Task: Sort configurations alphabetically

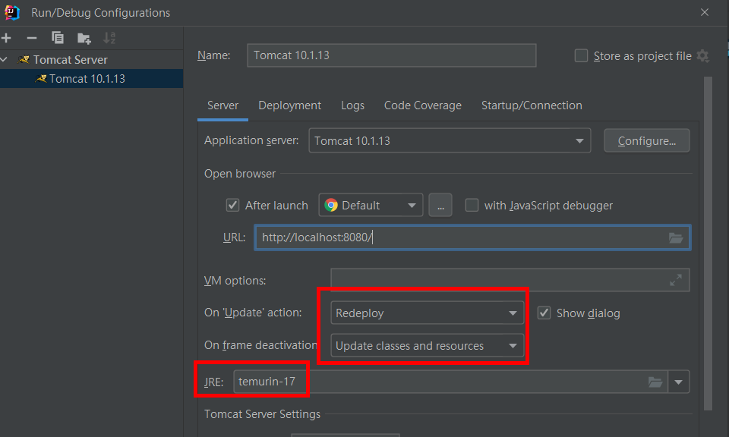Action: (109, 38)
